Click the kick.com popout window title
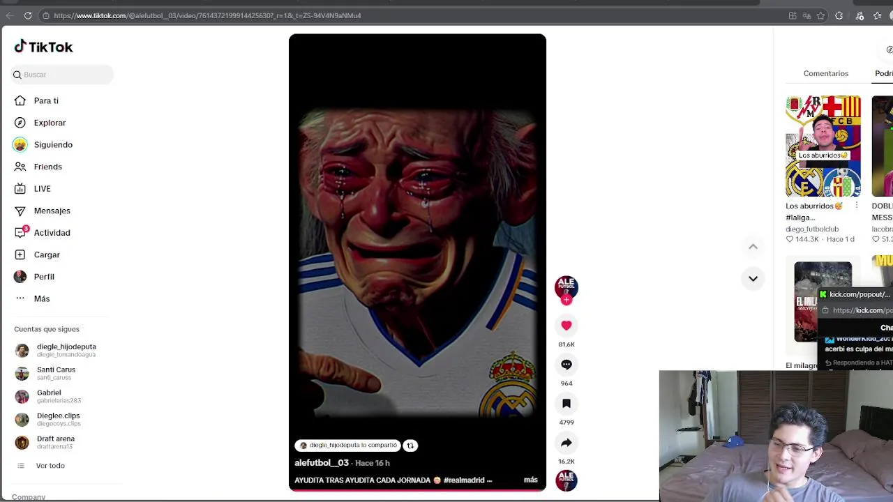The image size is (893, 502). coord(859,294)
